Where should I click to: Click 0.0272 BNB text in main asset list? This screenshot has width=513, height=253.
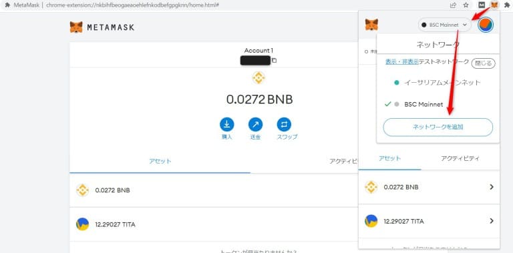click(112, 190)
